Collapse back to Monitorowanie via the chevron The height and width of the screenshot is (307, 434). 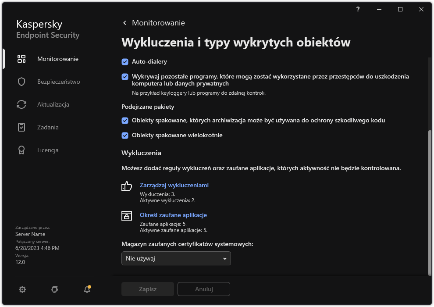tap(124, 23)
